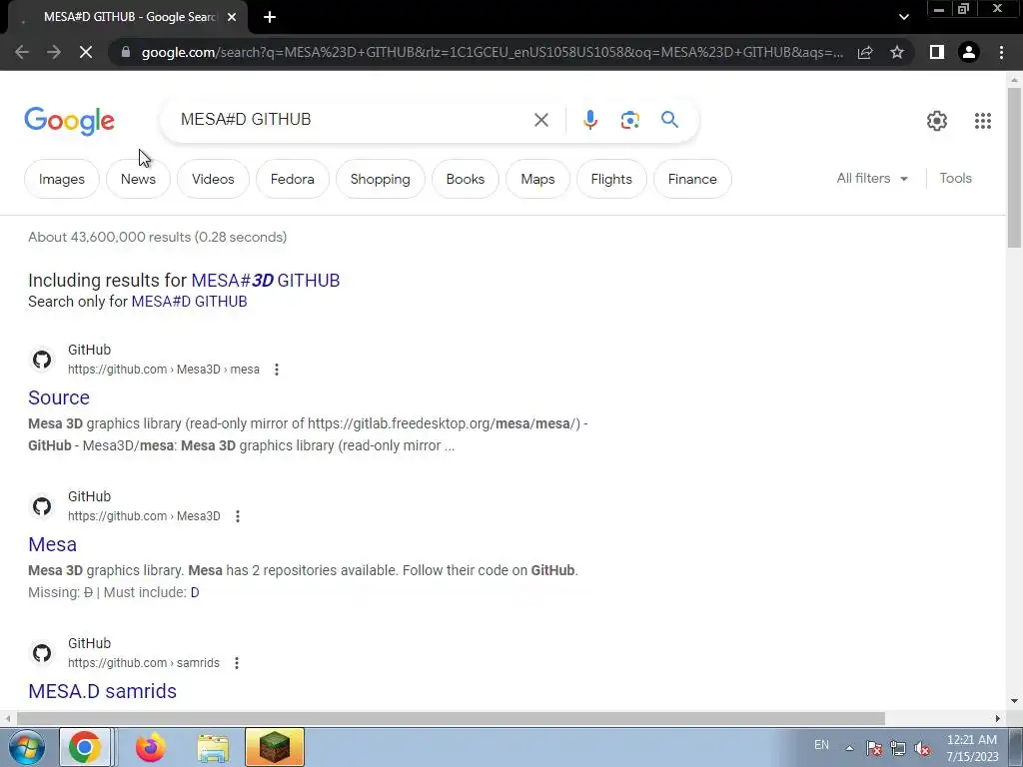Open the MESA#3D GITHUB suggested search link
The image size is (1023, 767).
click(x=266, y=281)
